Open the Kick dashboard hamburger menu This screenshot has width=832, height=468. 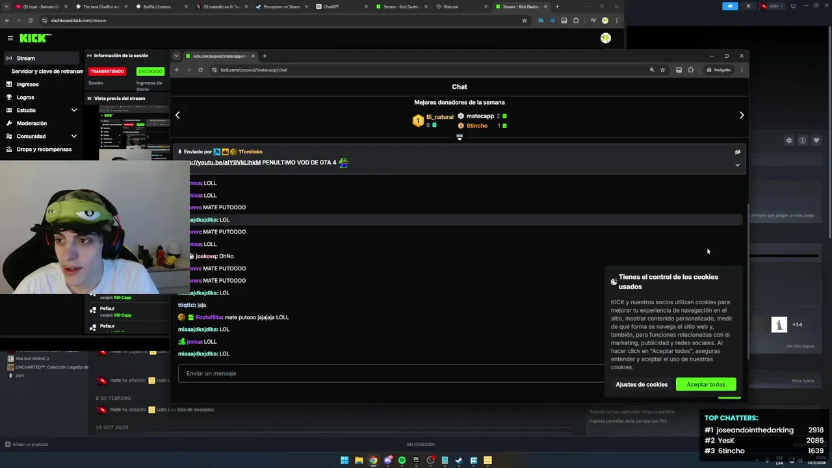coord(10,38)
